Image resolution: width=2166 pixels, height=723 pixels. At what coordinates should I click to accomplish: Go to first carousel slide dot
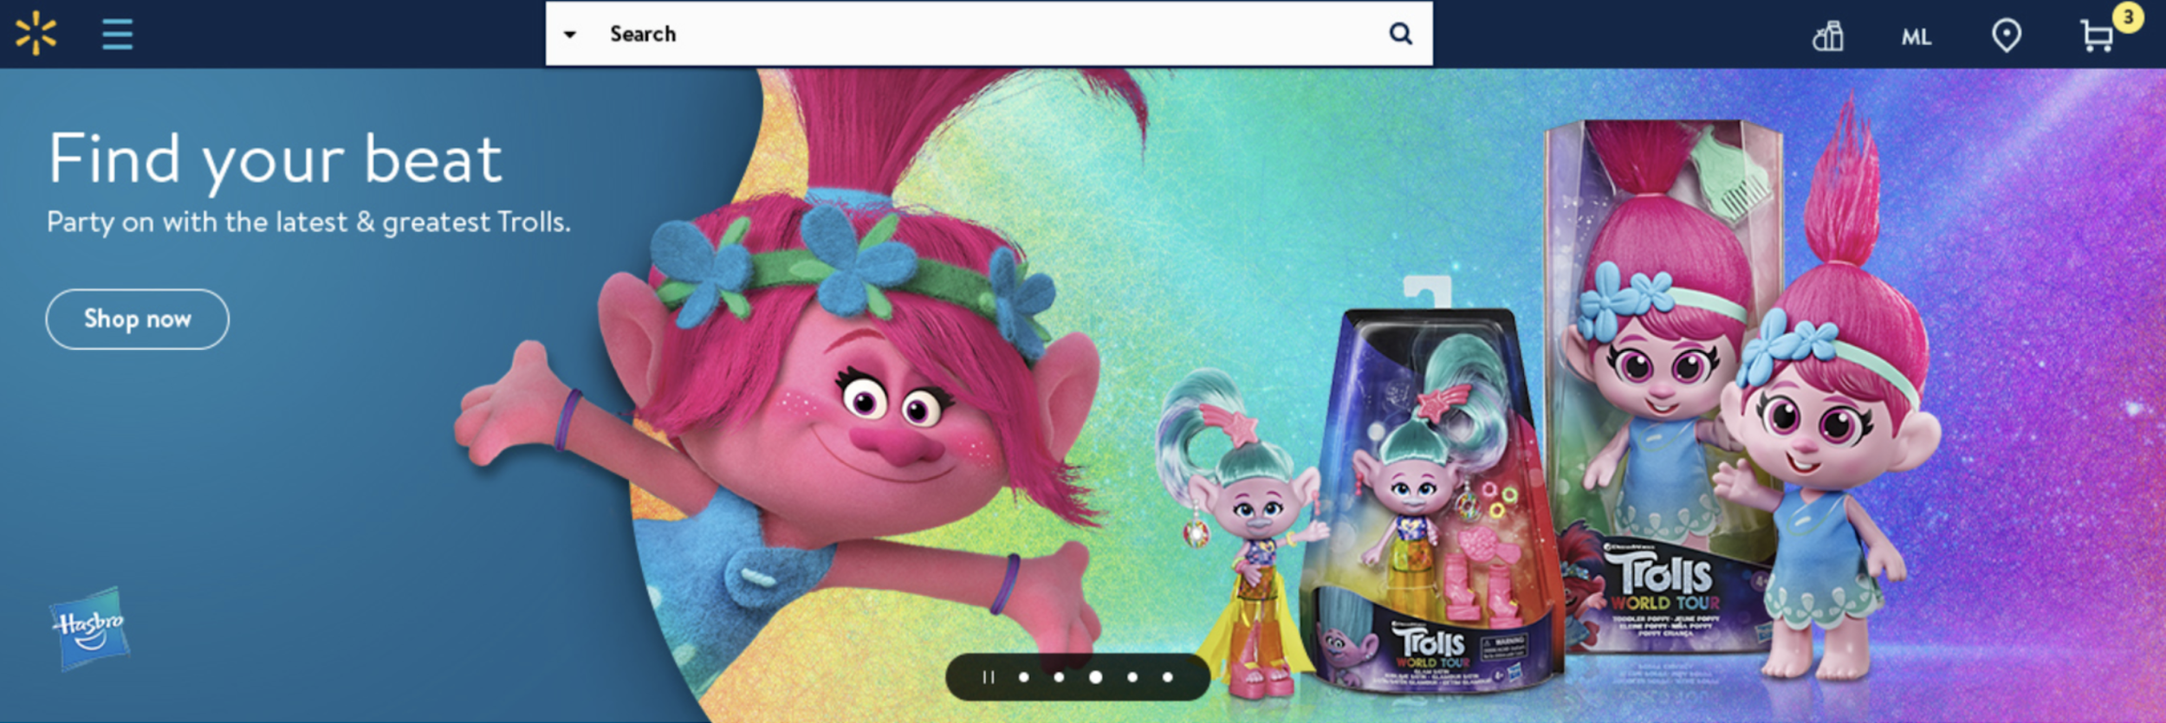(x=1024, y=677)
